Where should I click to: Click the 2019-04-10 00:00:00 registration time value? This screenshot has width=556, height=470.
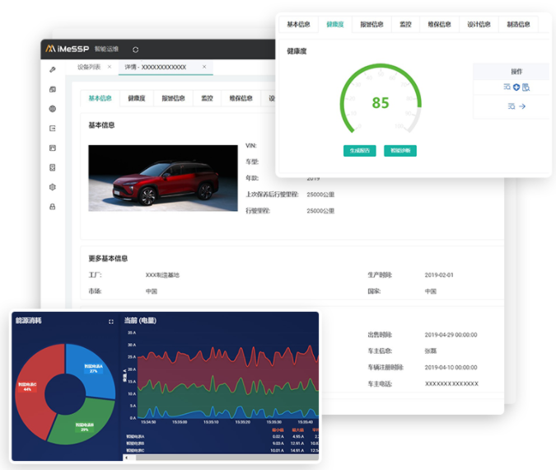point(451,368)
